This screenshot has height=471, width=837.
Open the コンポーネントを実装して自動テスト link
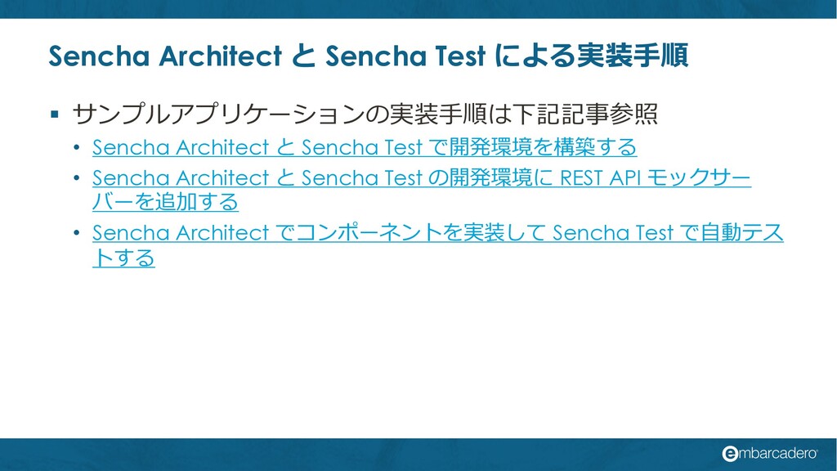tap(438, 233)
